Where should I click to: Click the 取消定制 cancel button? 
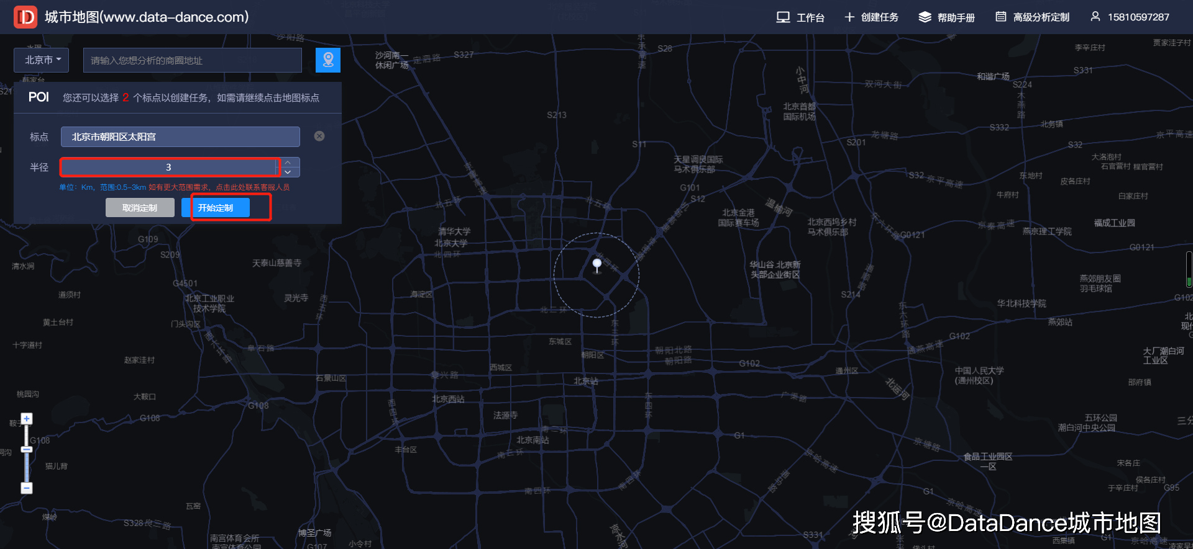140,208
